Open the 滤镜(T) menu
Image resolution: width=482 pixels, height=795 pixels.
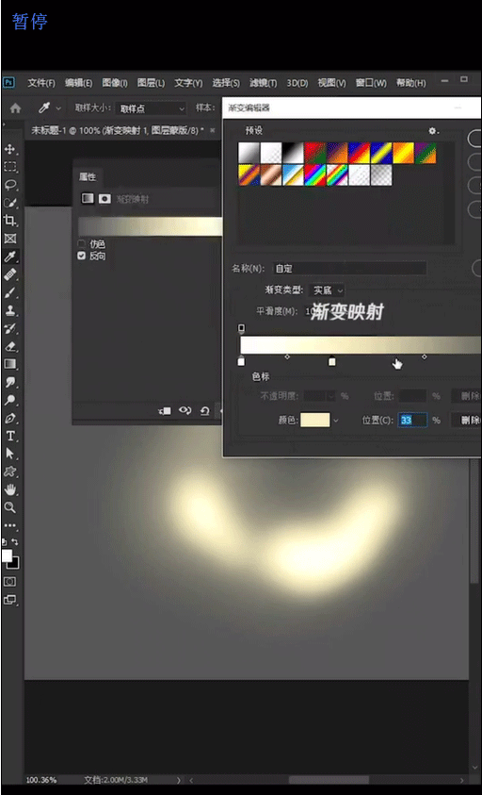(x=263, y=83)
